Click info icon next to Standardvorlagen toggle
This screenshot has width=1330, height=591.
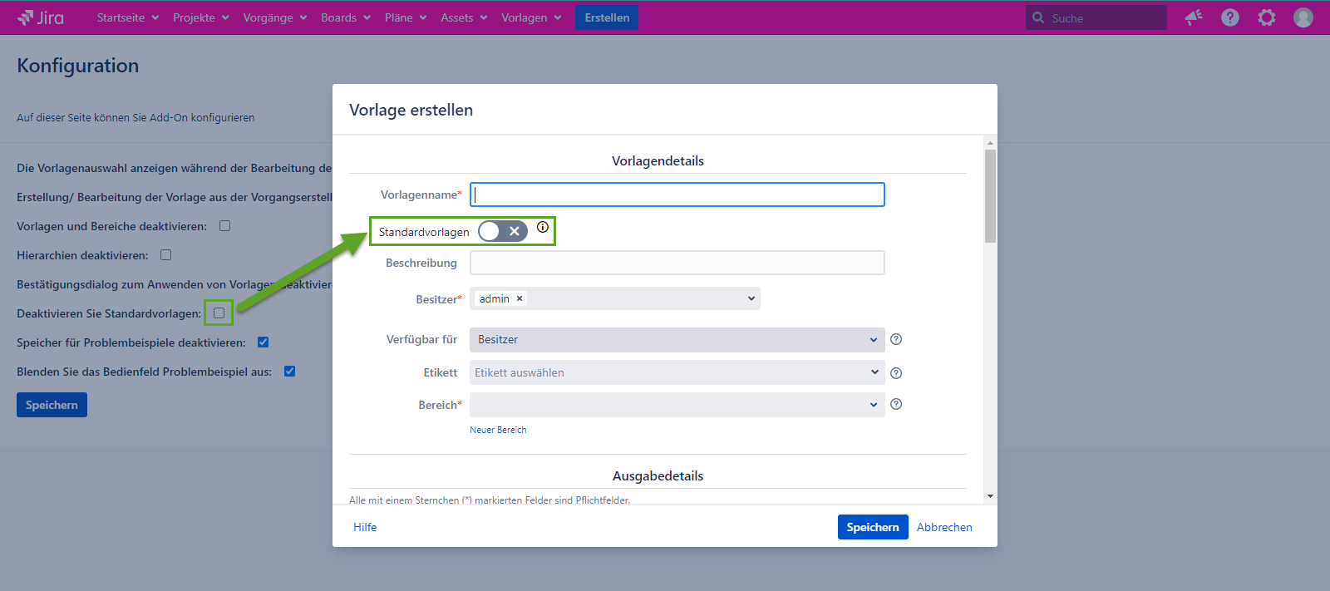tap(543, 227)
